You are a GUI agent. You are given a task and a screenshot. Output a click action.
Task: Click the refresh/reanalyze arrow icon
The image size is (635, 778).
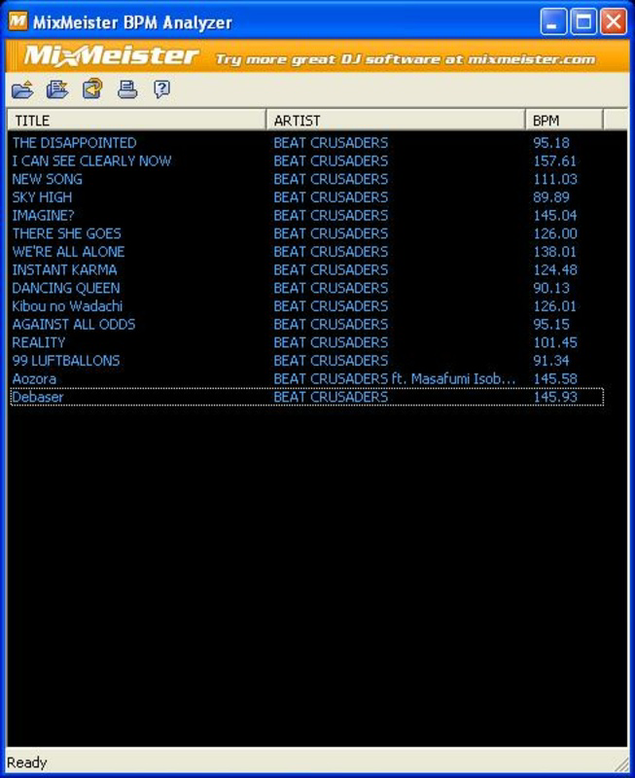[x=92, y=89]
